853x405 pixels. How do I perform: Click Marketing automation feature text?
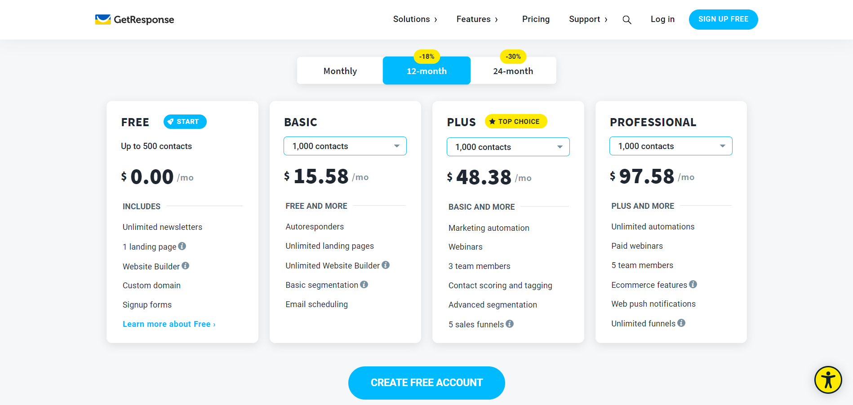pyautogui.click(x=489, y=228)
